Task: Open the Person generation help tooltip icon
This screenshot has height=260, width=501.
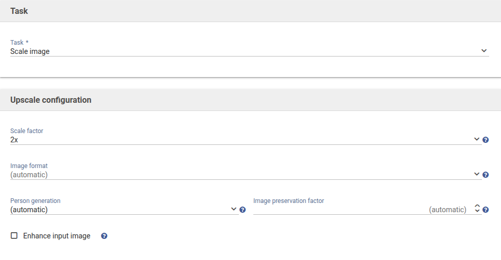Action: pyautogui.click(x=243, y=210)
